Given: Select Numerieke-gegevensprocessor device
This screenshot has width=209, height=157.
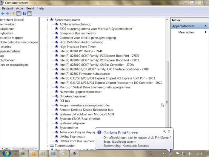Looking at the screenshot, I should (80, 92).
